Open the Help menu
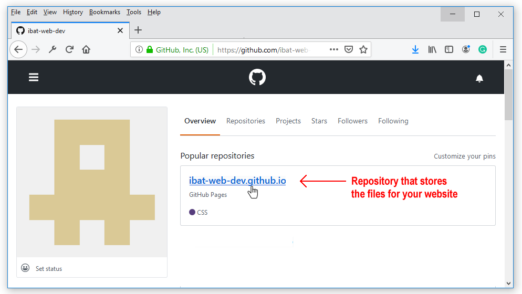522x294 pixels. (x=154, y=12)
